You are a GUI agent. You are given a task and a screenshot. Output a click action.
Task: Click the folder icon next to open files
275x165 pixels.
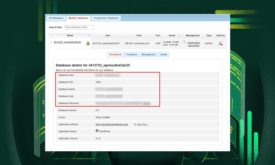coord(135,124)
